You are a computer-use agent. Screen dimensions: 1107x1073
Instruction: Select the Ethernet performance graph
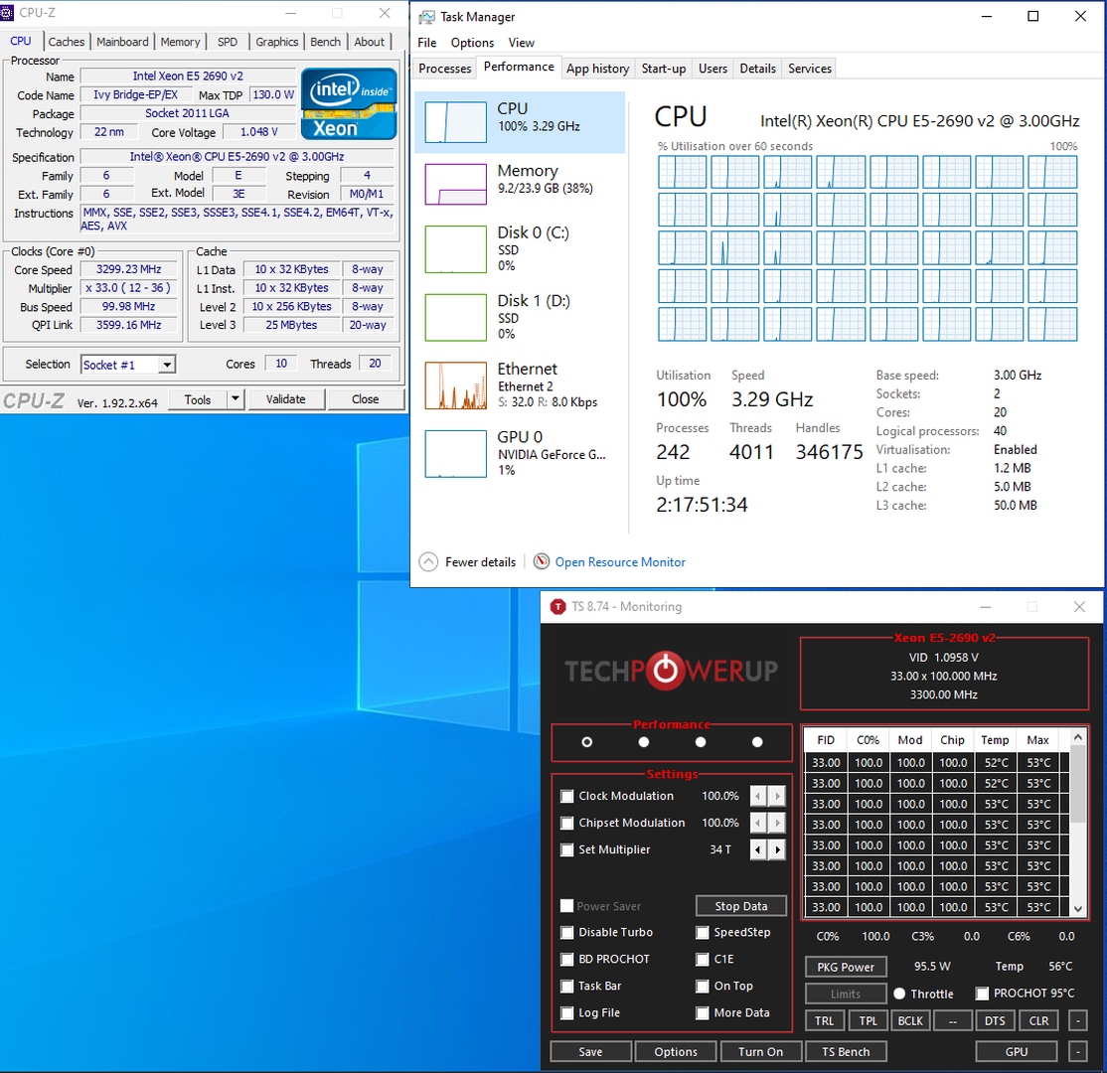click(x=455, y=385)
